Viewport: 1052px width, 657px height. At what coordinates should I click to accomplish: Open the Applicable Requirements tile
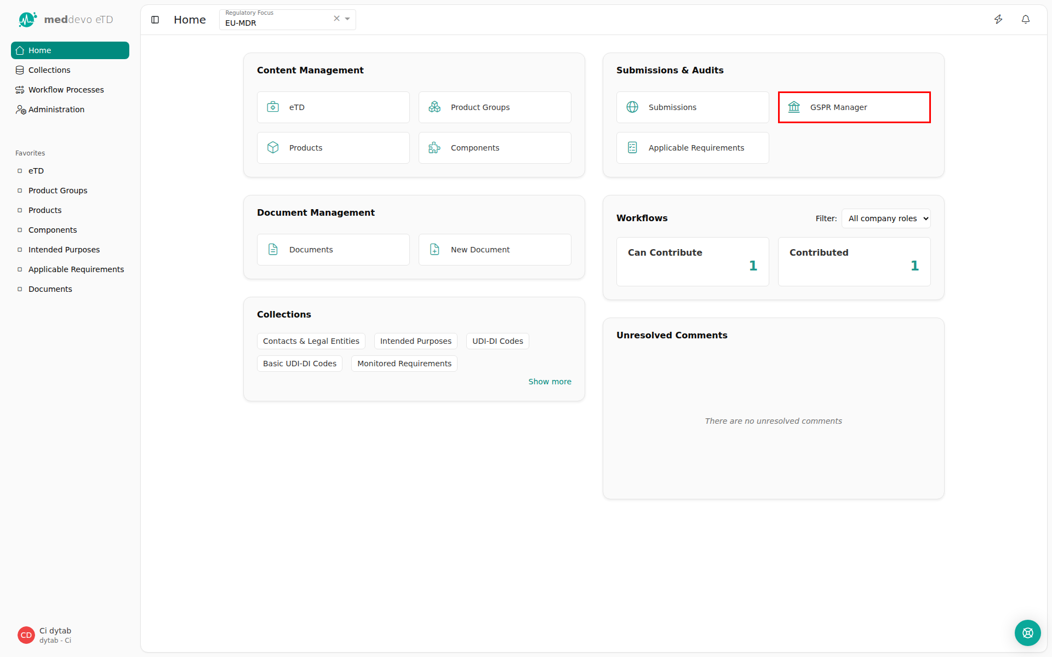(693, 148)
